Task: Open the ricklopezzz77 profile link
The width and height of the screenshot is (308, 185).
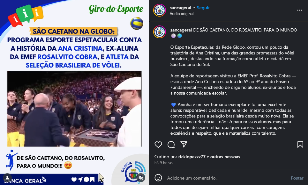Action: click(x=192, y=157)
